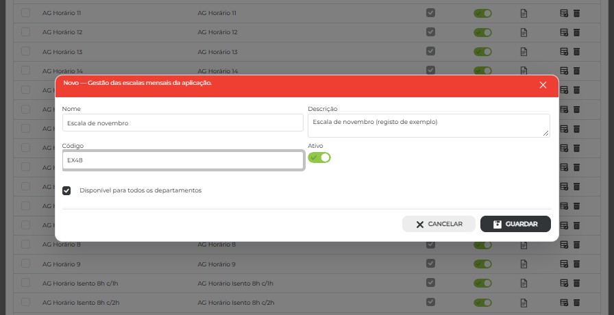Select row checkbox for Isento 8h c/2h
Screen dimensions: 614x315
(25, 302)
